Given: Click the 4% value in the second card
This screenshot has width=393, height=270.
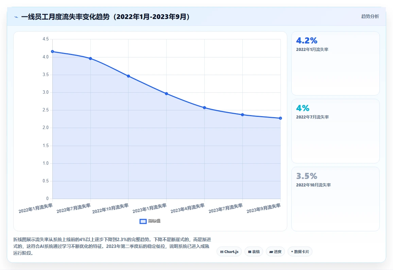Looking at the screenshot, I should click(x=303, y=108).
